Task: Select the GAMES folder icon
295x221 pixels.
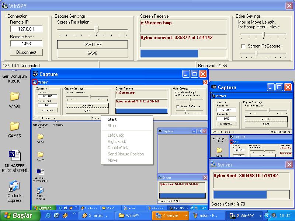Action: 15,126
